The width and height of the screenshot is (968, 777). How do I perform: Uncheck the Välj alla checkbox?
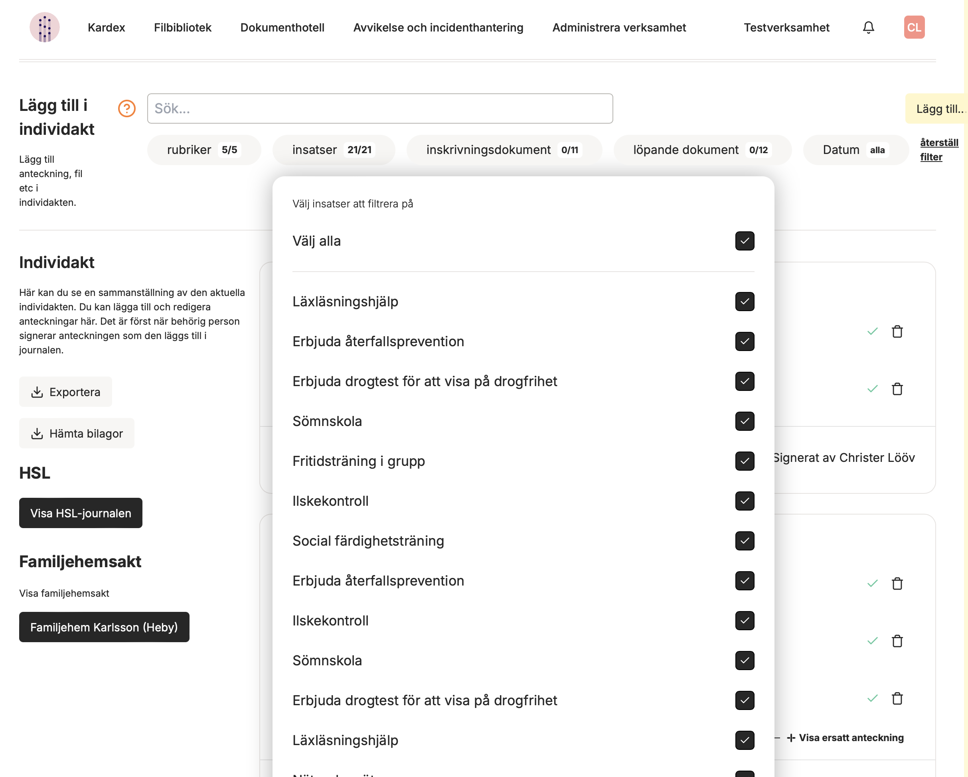(x=745, y=241)
